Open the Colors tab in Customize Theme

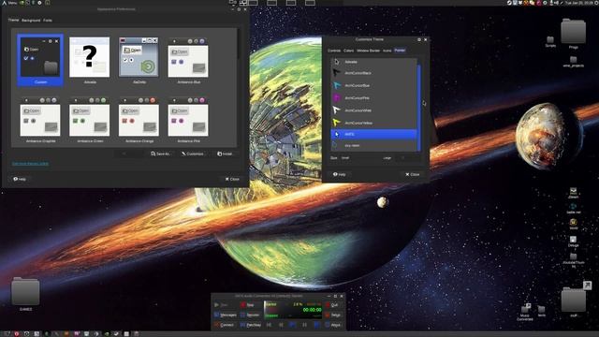click(x=348, y=51)
